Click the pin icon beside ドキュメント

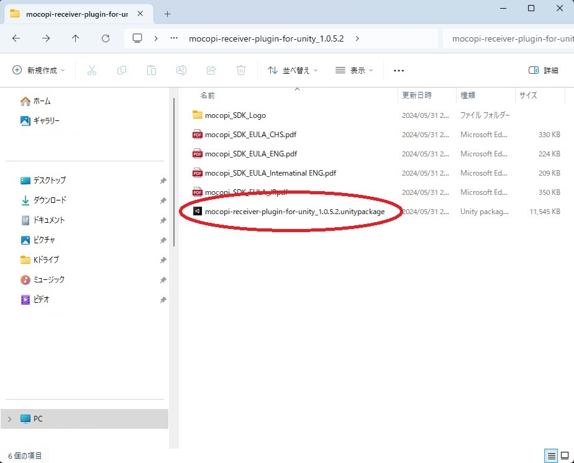pos(163,220)
